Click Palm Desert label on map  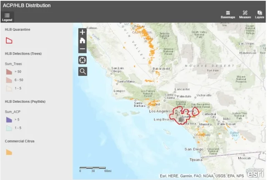(x=227, y=124)
